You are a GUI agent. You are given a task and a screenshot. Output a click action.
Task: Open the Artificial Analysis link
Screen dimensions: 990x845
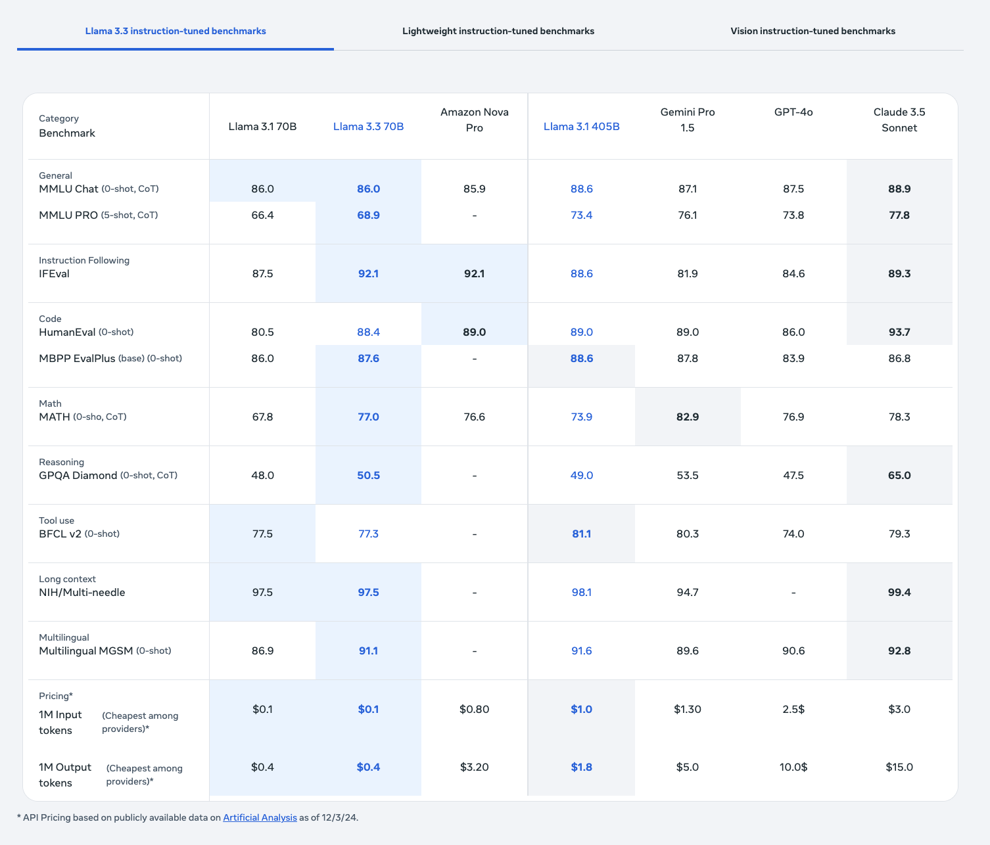tap(260, 817)
